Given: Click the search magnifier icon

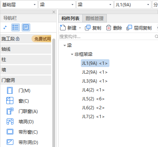Looking at the screenshot, I should click(x=157, y=36).
